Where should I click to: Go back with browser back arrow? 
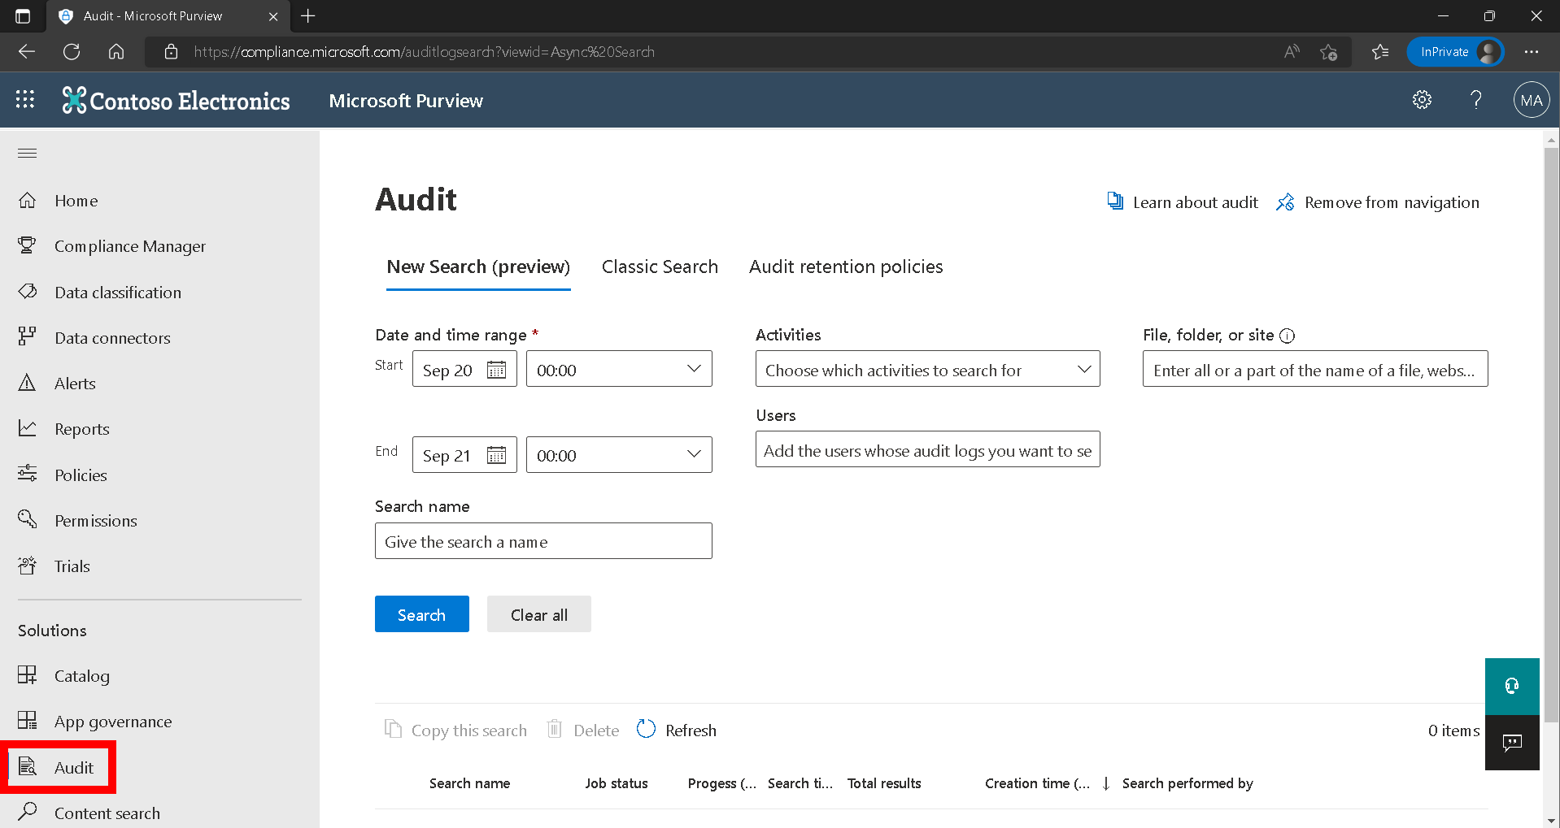[28, 52]
